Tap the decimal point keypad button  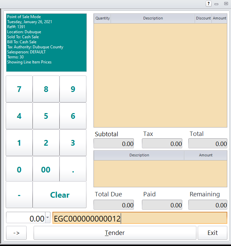73,169
